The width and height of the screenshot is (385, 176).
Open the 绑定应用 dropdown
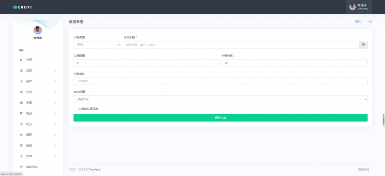tap(220, 100)
